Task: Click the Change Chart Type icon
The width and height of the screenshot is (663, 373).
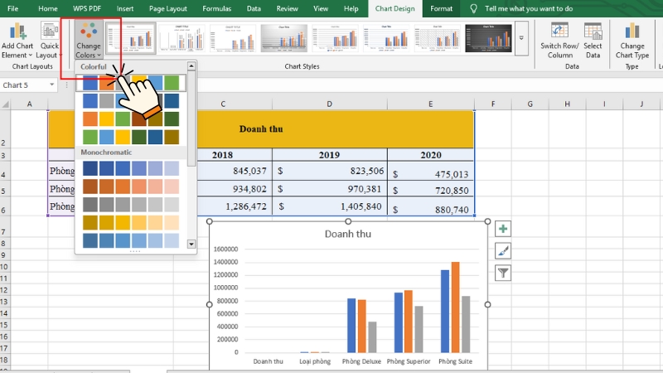Action: (x=632, y=31)
